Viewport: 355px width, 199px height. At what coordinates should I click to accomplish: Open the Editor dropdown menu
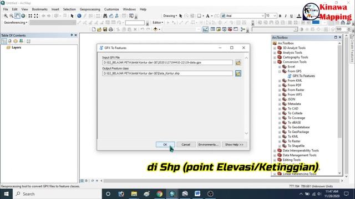(158, 23)
